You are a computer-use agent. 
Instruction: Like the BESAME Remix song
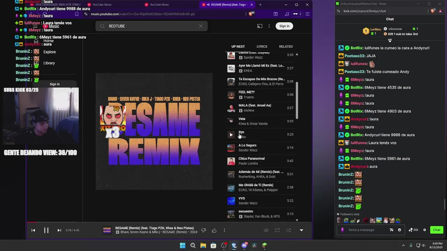214,230
